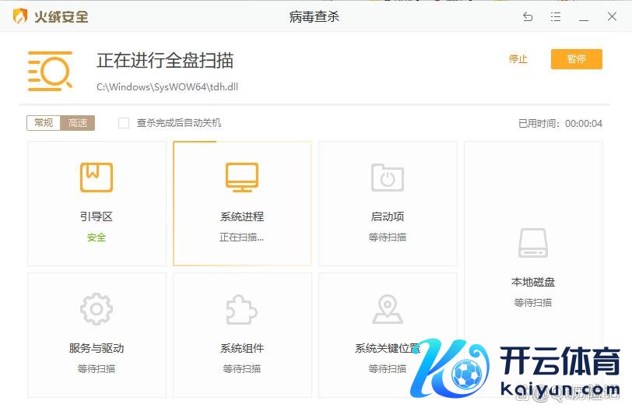
Task: Enable 查杀完成后自动关机 checkbox
Action: coord(124,123)
